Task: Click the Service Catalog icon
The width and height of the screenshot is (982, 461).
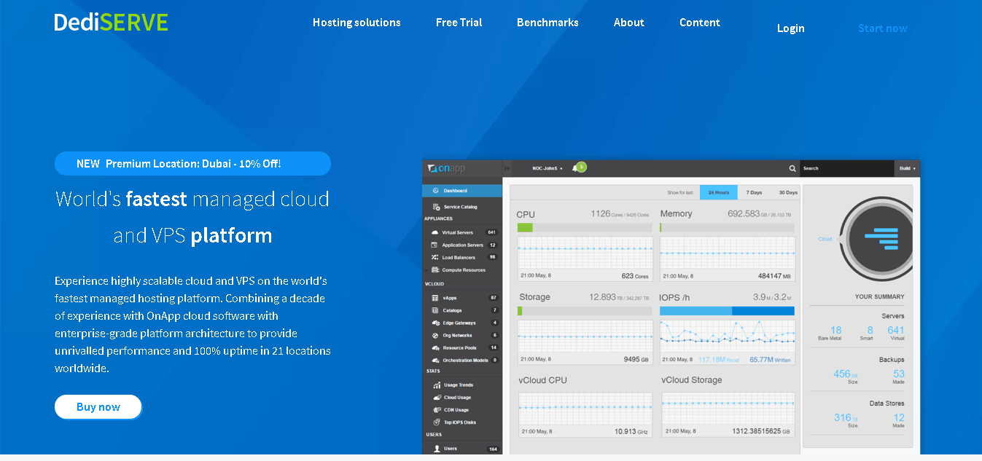Action: point(436,207)
